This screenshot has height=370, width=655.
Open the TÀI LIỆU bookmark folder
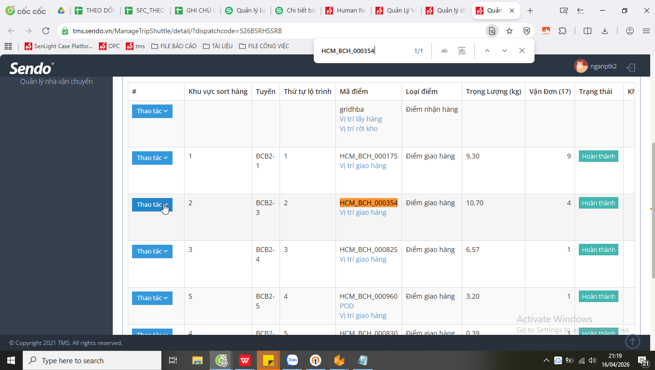pos(218,46)
